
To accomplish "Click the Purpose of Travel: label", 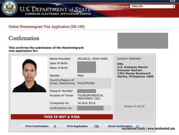I will coord(62,96).
